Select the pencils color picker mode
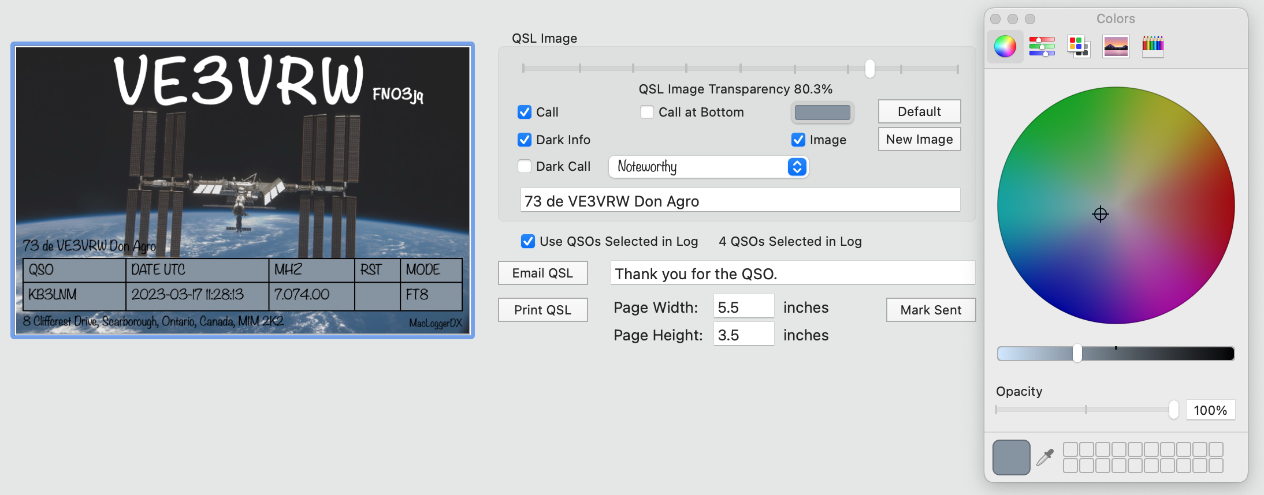This screenshot has width=1264, height=495. click(1153, 46)
